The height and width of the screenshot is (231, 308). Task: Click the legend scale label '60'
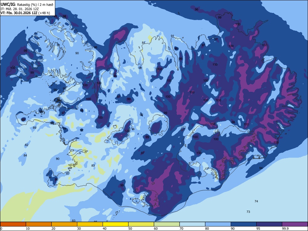(156, 229)
